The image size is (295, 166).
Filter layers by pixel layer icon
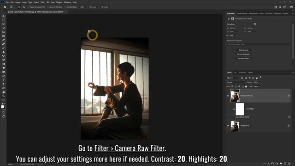point(242,78)
